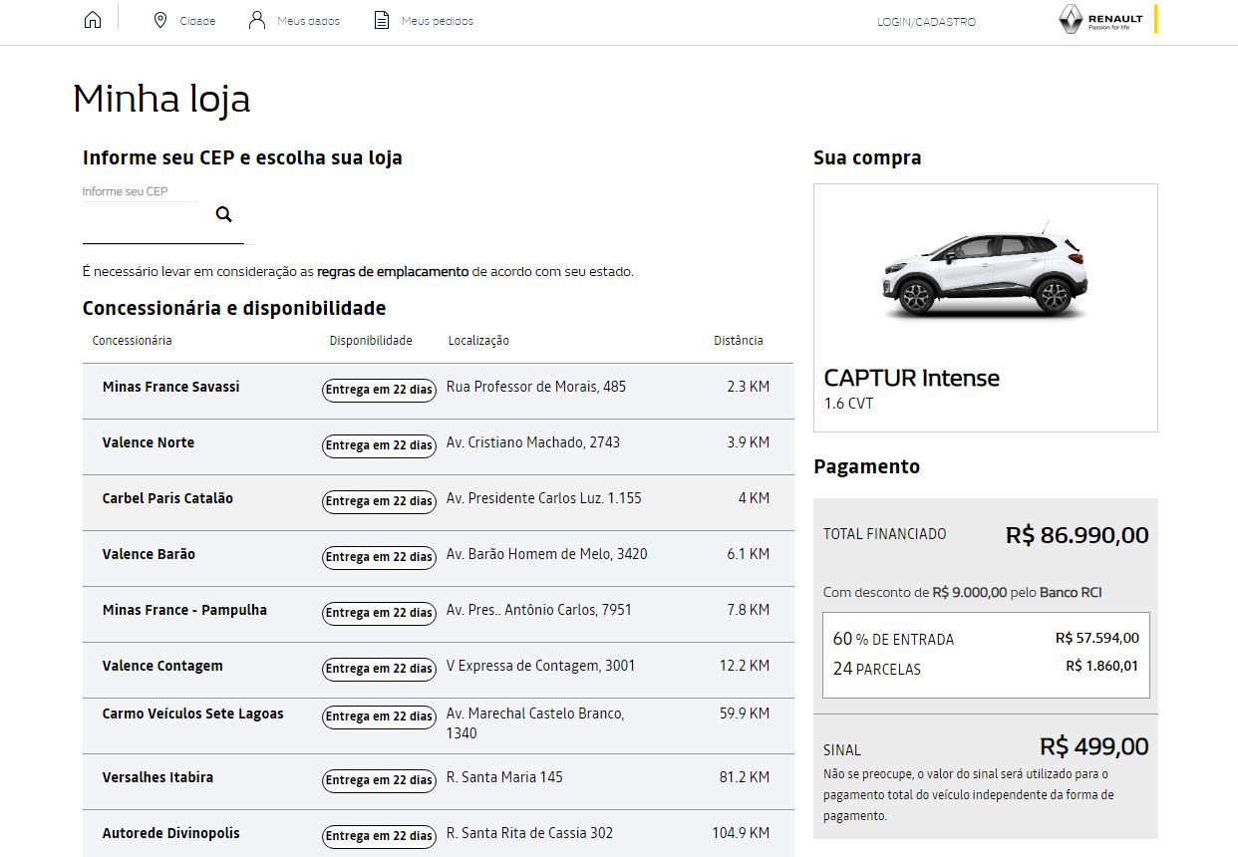Open the Meus dados menu item
The height and width of the screenshot is (857, 1238).
pyautogui.click(x=308, y=21)
